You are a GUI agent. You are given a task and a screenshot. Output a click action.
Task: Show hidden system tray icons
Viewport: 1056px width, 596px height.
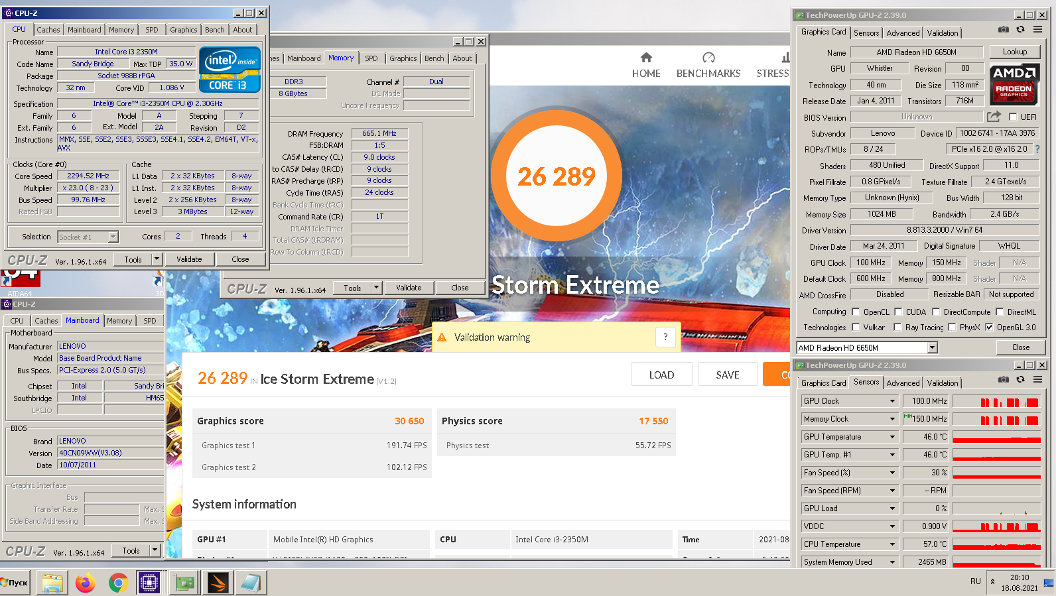pyautogui.click(x=993, y=581)
